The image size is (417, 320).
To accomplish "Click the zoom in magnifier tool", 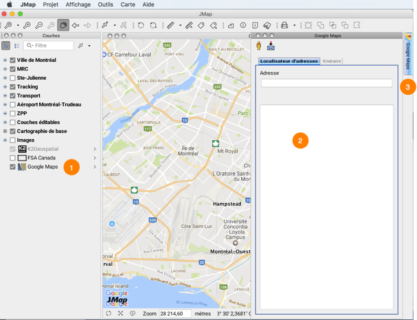I will pyautogui.click(x=27, y=25).
